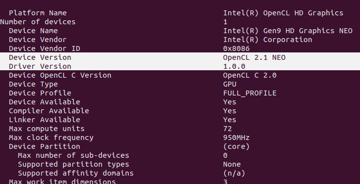Click the 'Compiler Available' label
The width and height of the screenshot is (360, 184).
[x=49, y=111]
